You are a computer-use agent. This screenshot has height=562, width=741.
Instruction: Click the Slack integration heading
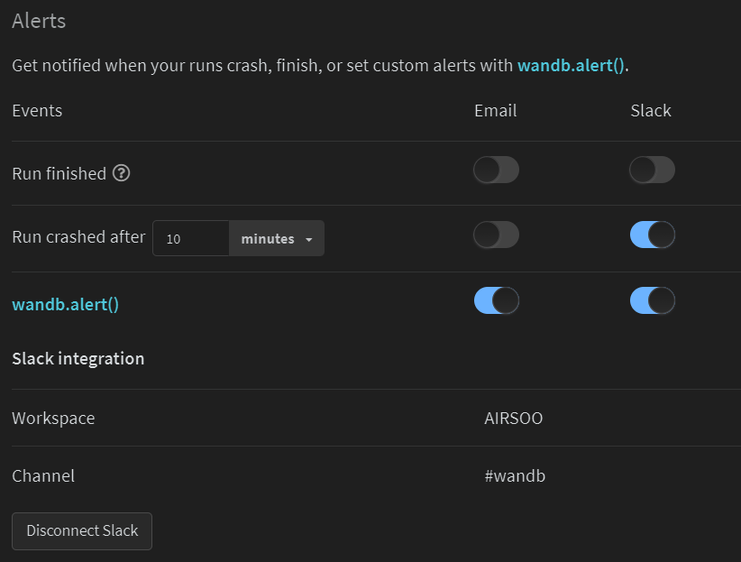pyautogui.click(x=78, y=359)
